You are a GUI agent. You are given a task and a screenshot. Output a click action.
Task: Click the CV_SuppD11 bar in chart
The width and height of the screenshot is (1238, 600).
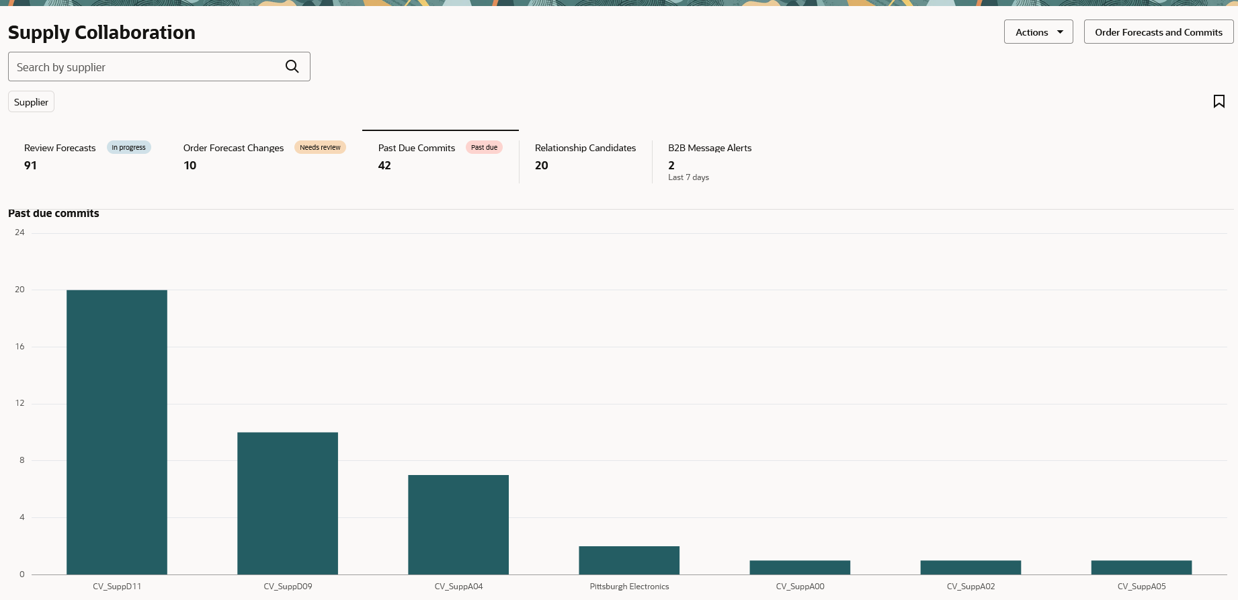(x=117, y=432)
